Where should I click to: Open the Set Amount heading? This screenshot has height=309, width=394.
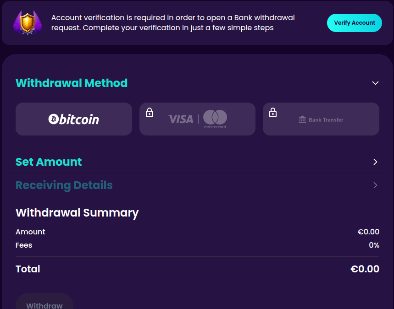pos(49,162)
